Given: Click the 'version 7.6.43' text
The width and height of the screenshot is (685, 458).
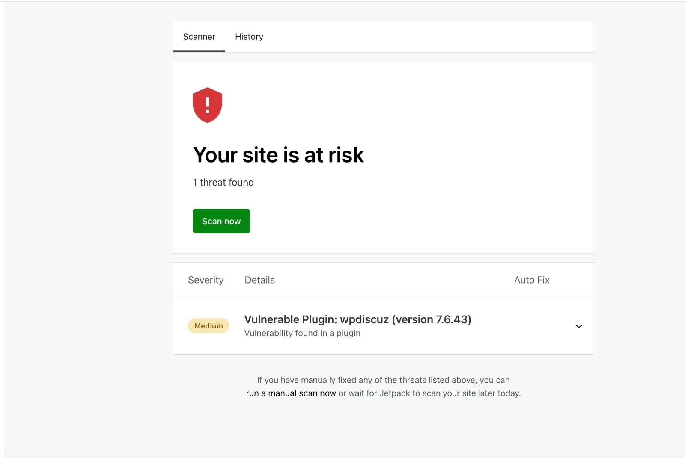Looking at the screenshot, I should pos(432,319).
